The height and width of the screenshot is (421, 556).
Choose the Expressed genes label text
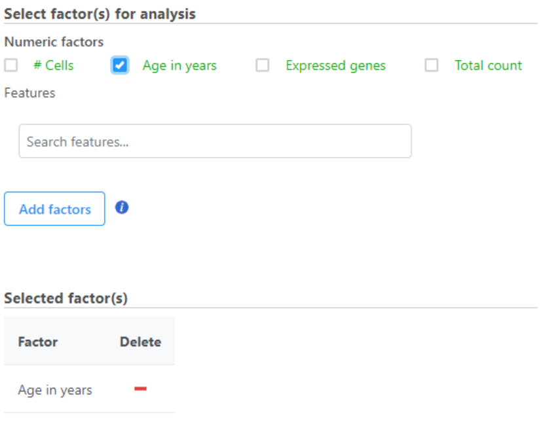[x=335, y=66]
